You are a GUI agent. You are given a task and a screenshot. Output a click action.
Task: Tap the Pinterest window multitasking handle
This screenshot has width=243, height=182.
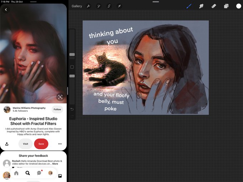(x=33, y=2)
